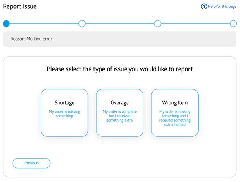Select the third progress step circle
Screen dimensions: 240x182
click(158, 24)
